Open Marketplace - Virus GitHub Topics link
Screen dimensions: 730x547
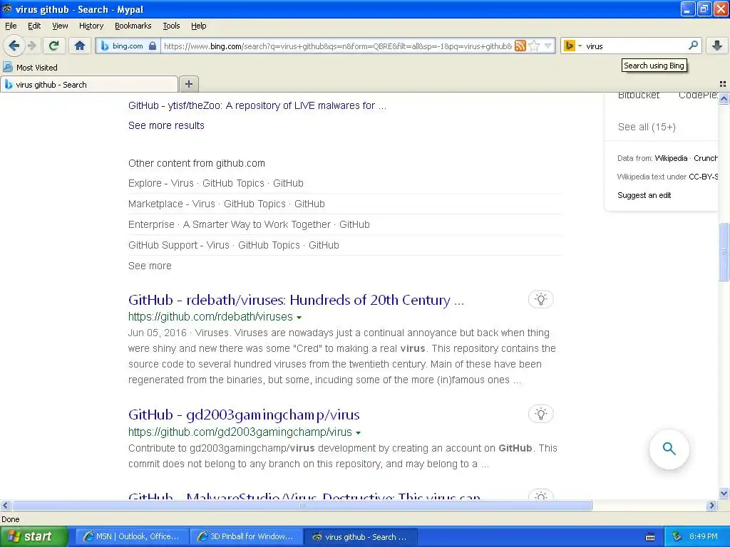tap(226, 204)
